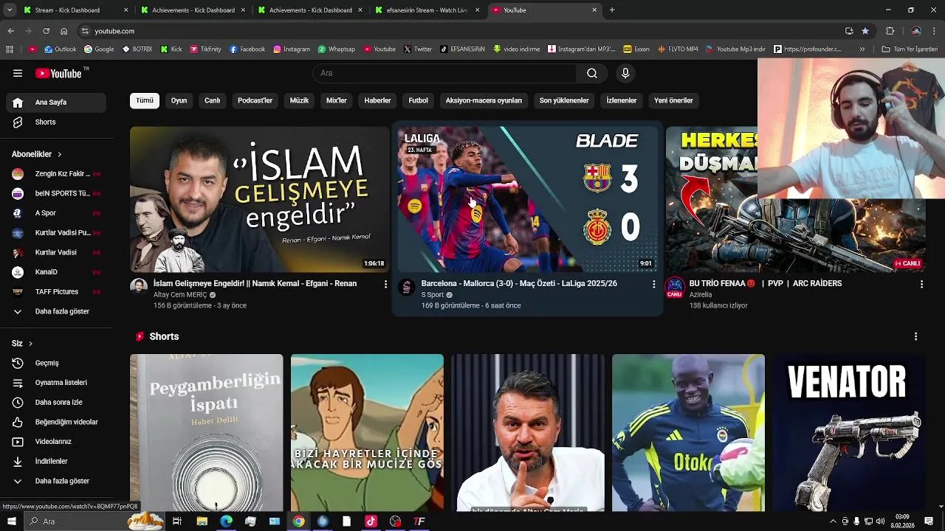Bookmark this page with star icon
Image resolution: width=945 pixels, height=531 pixels.
(865, 31)
